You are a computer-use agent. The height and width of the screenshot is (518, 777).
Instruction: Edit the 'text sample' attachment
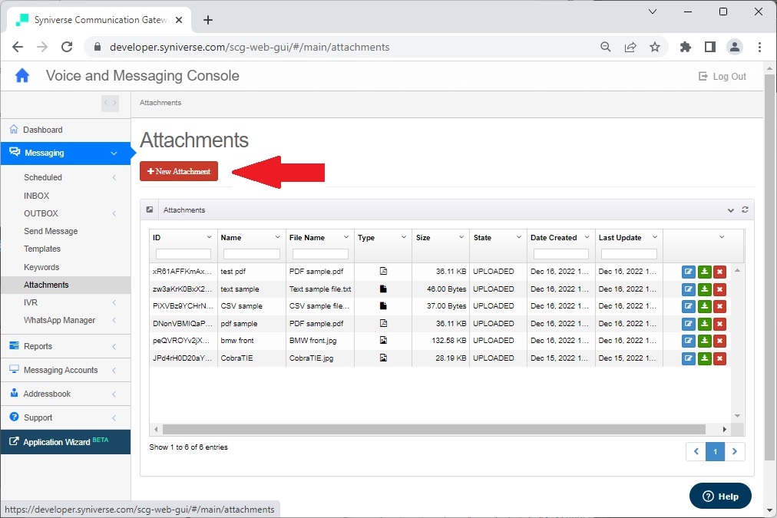688,289
